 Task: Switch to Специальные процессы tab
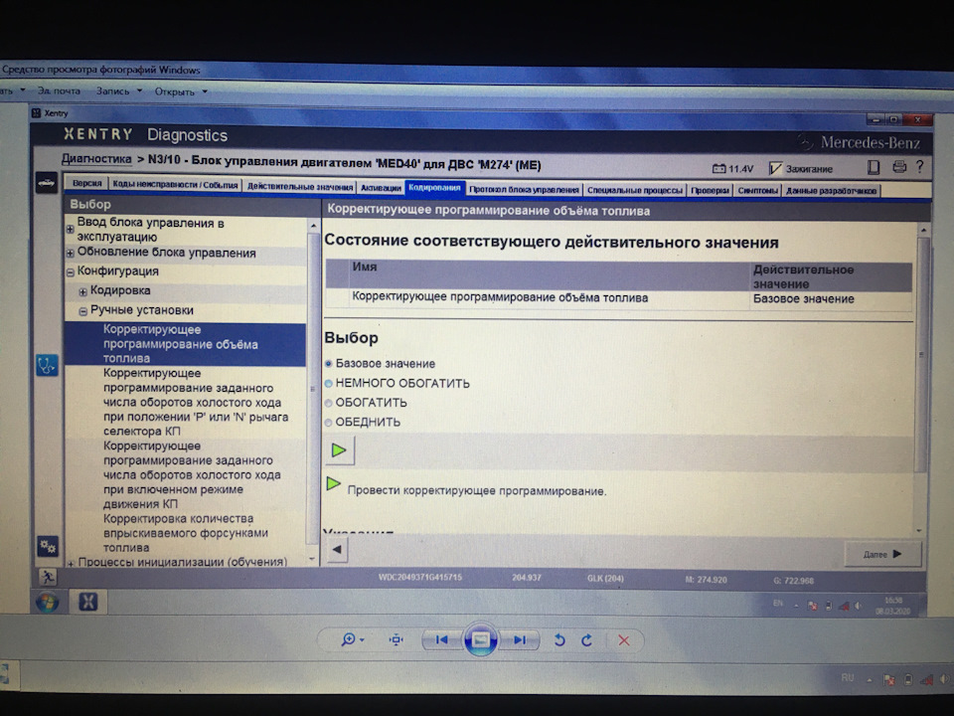pos(635,190)
